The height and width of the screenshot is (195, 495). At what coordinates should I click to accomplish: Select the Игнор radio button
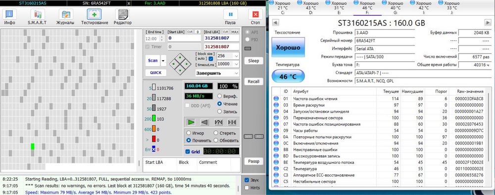(189, 133)
